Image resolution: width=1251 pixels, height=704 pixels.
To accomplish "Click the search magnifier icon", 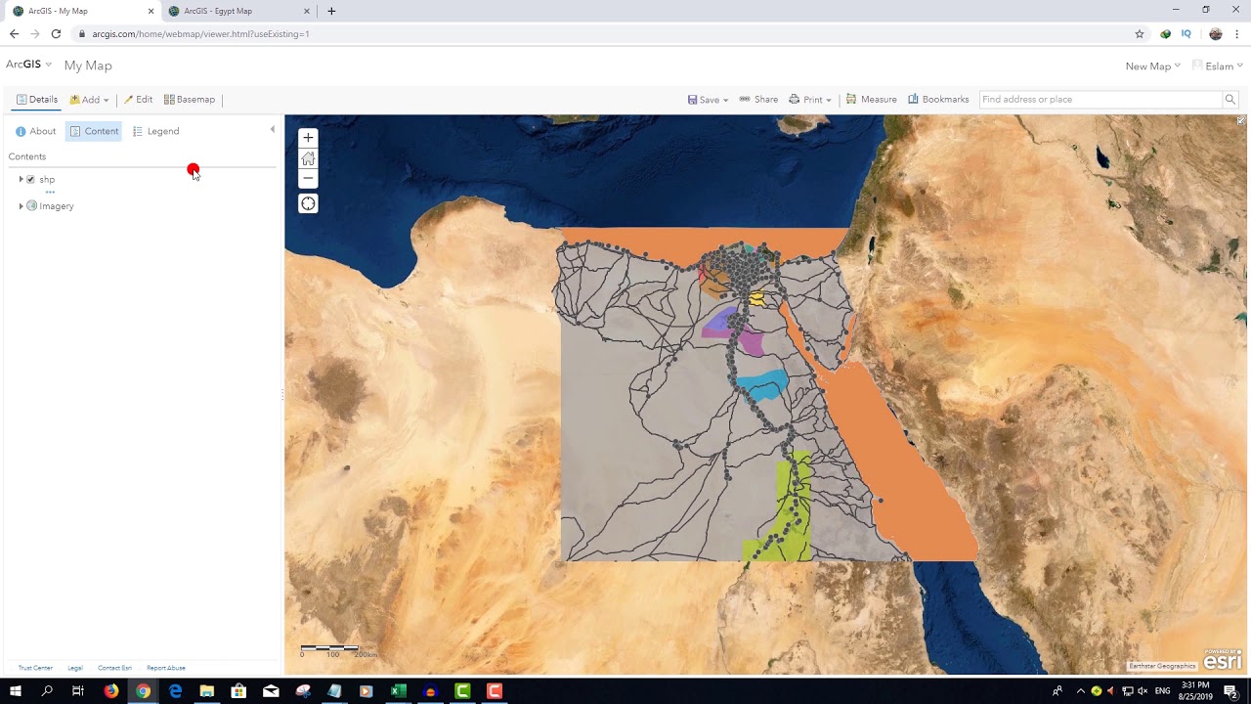I will [1230, 100].
